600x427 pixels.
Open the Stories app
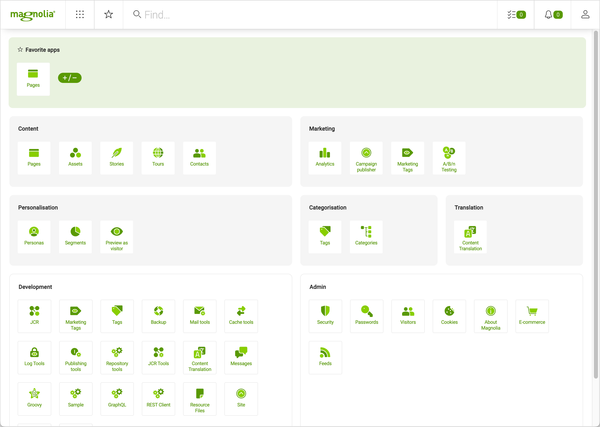(117, 158)
